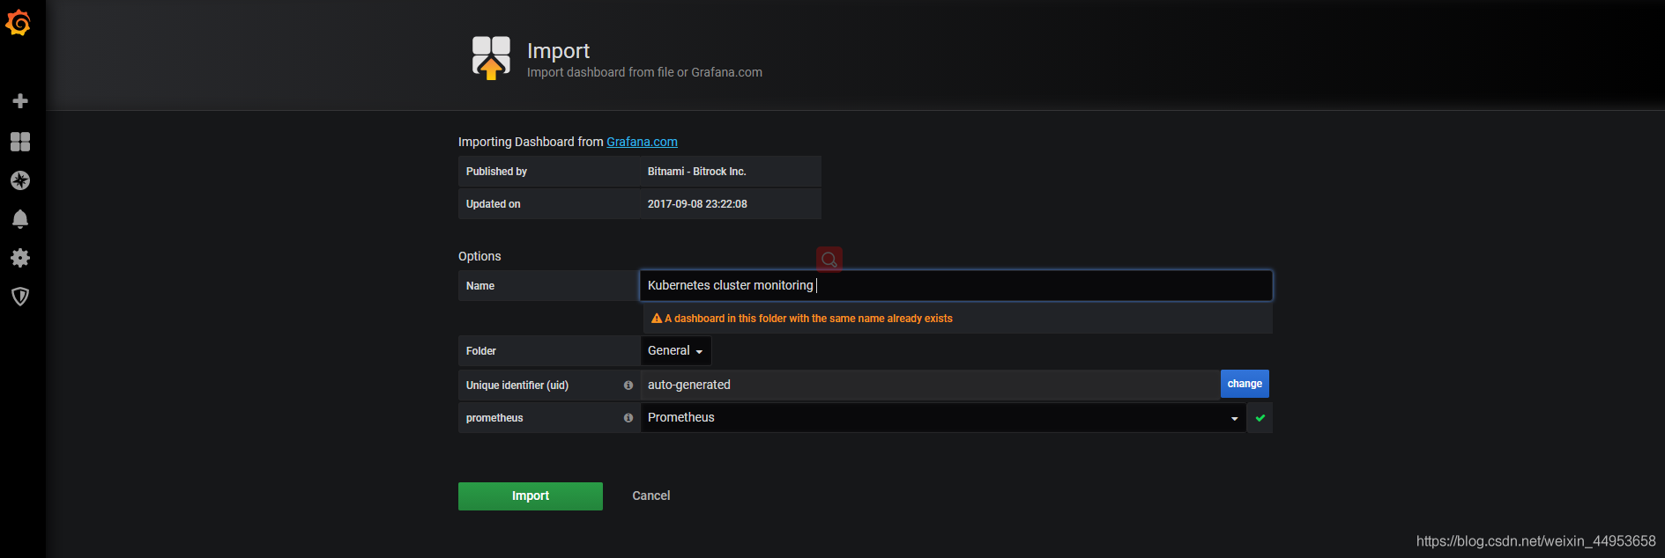Click the 'Options' section heading

click(x=479, y=256)
